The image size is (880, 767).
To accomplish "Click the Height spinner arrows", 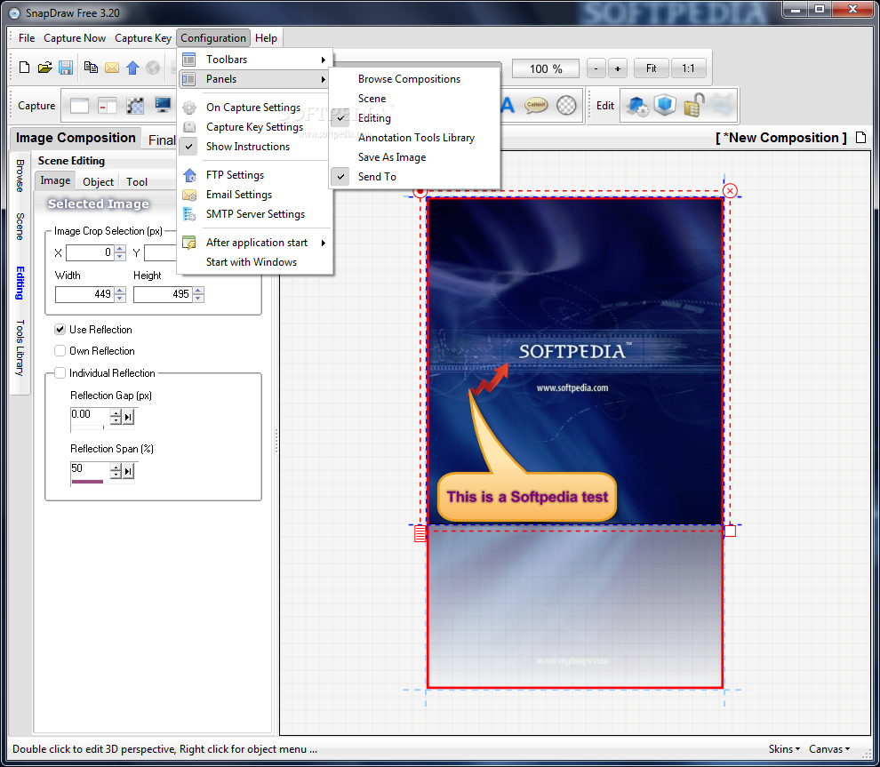I will click(x=198, y=294).
